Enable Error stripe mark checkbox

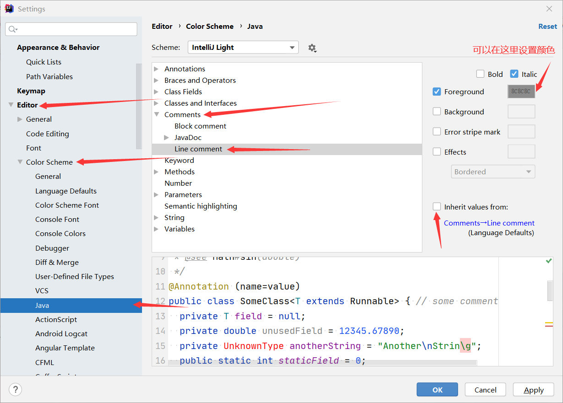(437, 132)
